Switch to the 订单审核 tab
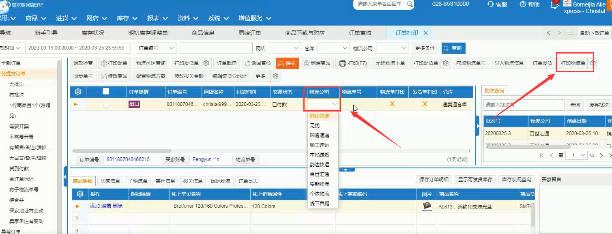This screenshot has width=612, height=234. [x=360, y=33]
